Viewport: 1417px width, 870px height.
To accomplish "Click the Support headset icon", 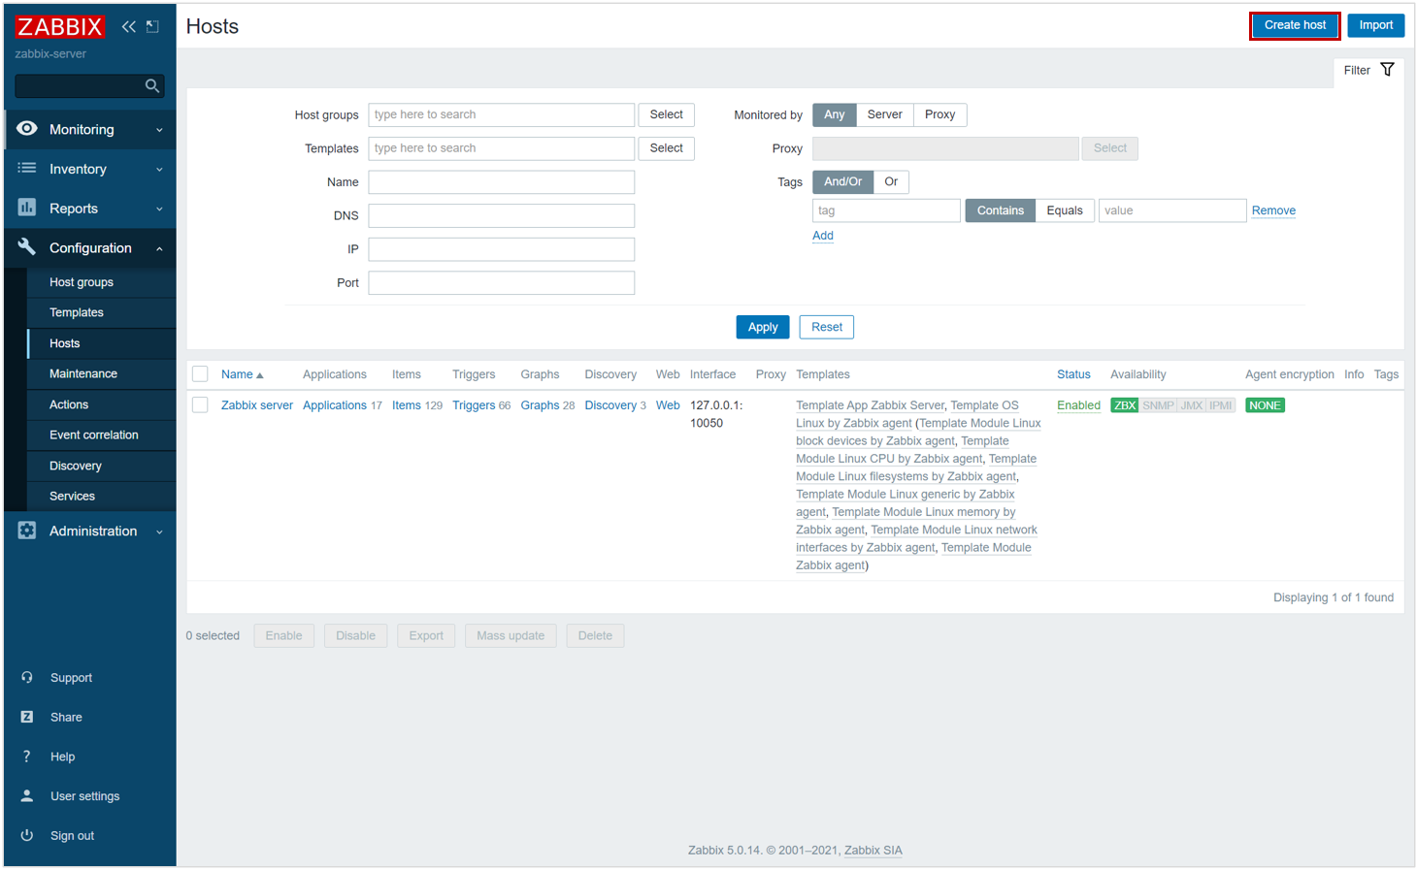I will pyautogui.click(x=27, y=678).
